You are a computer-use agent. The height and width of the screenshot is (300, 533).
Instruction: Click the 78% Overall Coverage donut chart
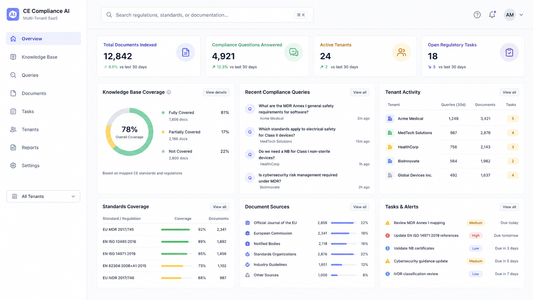[129, 132]
